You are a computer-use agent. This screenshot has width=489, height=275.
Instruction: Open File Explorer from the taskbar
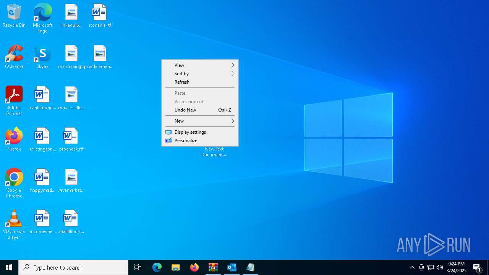coord(176,267)
